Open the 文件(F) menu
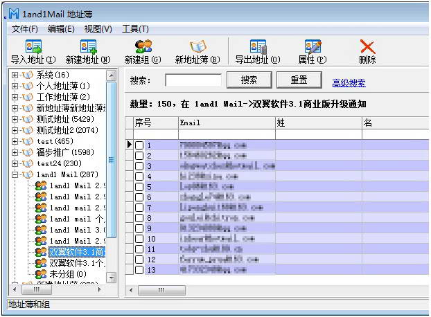This screenshot has width=431, height=317. (x=25, y=29)
